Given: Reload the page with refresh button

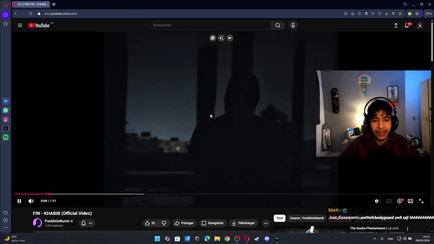Looking at the screenshot, I should coord(31,14).
